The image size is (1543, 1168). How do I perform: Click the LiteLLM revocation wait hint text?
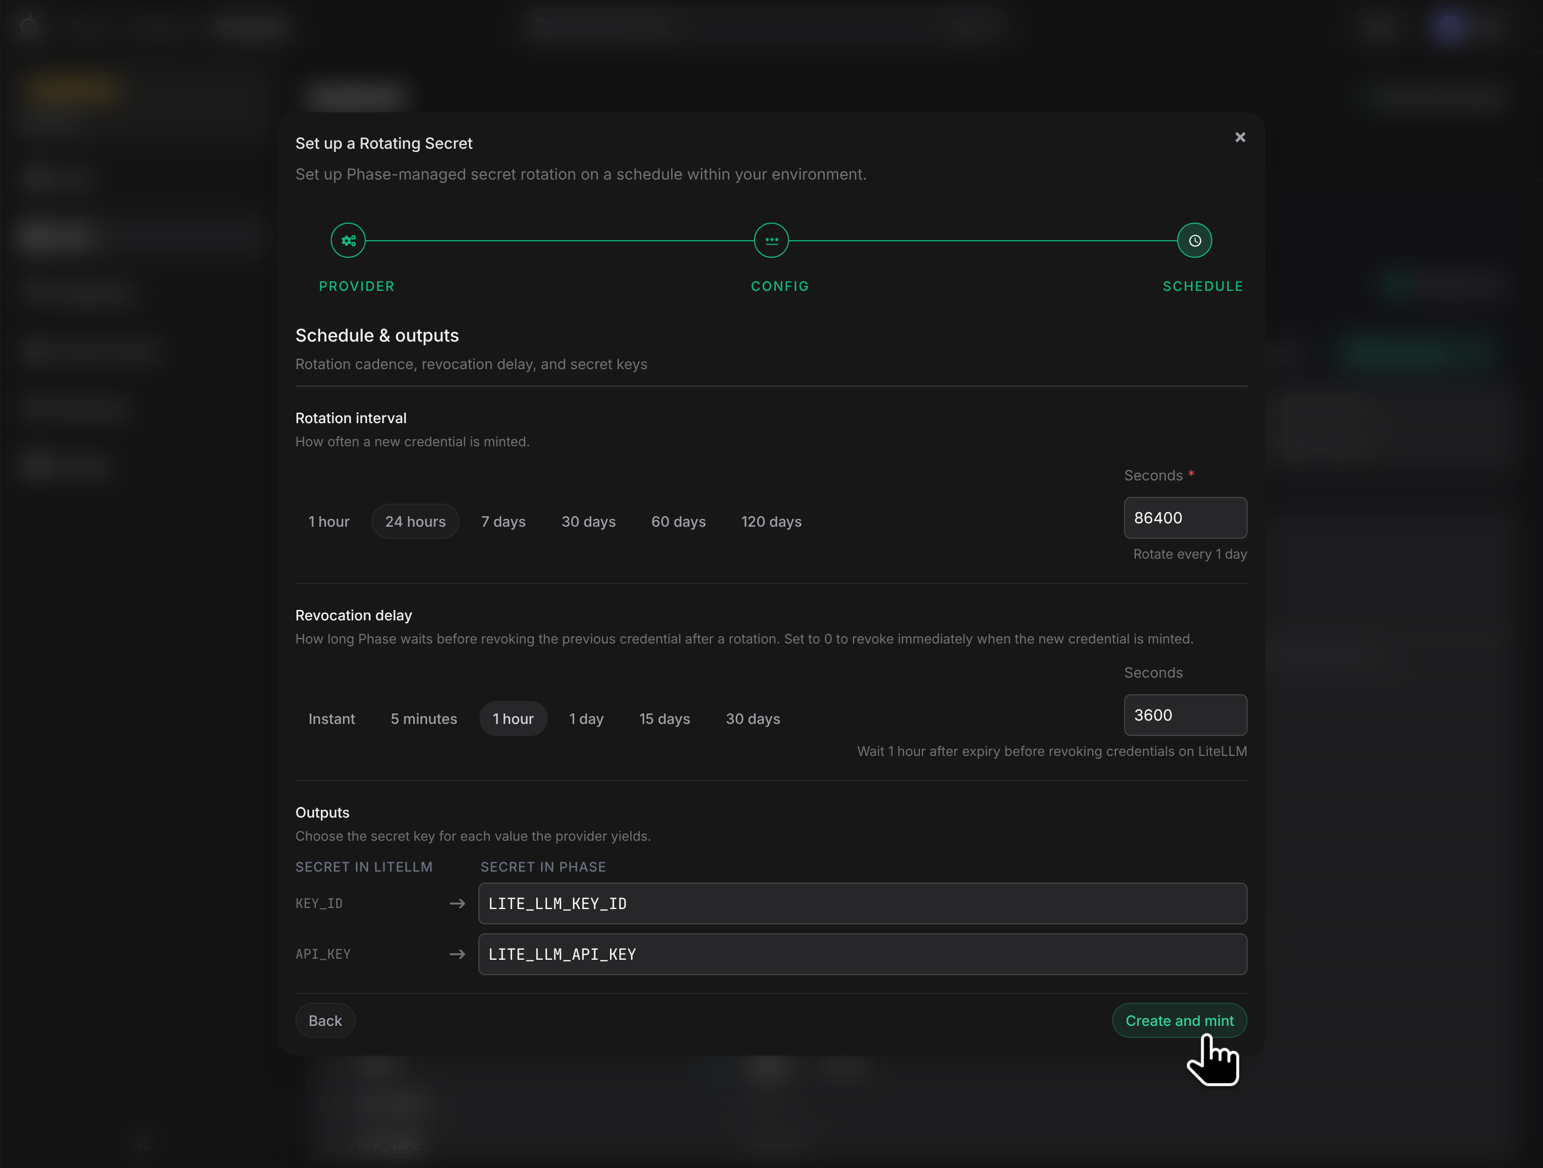coord(1052,751)
